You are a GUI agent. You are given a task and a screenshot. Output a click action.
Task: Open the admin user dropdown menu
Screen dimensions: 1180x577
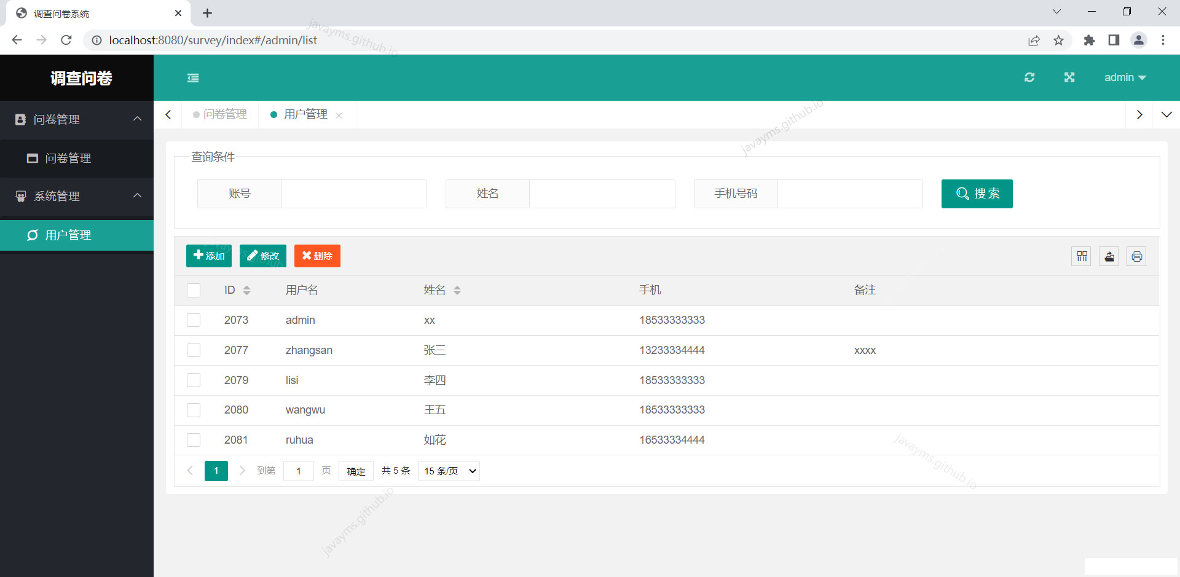pyautogui.click(x=1125, y=77)
